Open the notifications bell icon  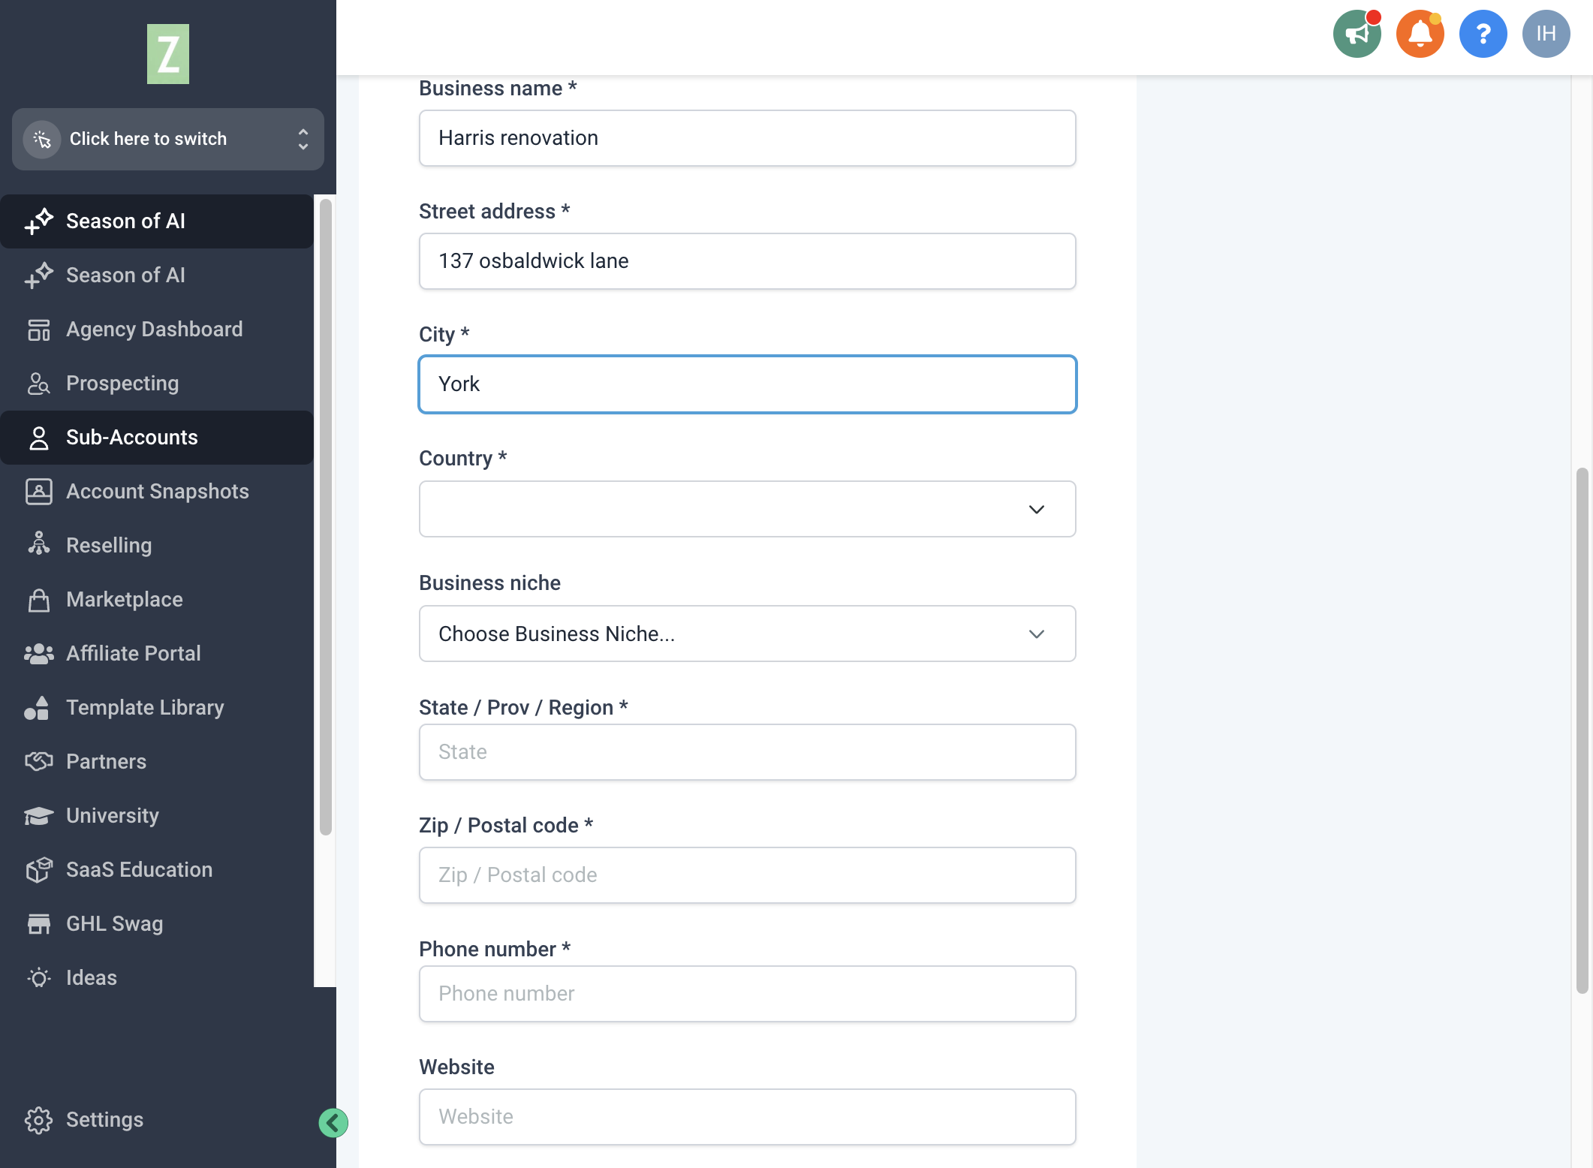tap(1420, 34)
